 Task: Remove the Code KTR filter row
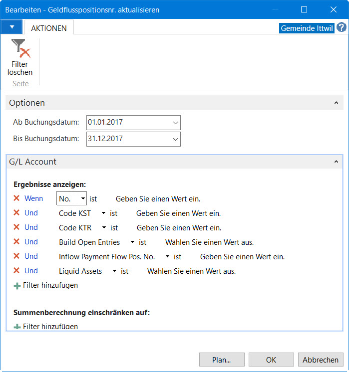click(16, 227)
